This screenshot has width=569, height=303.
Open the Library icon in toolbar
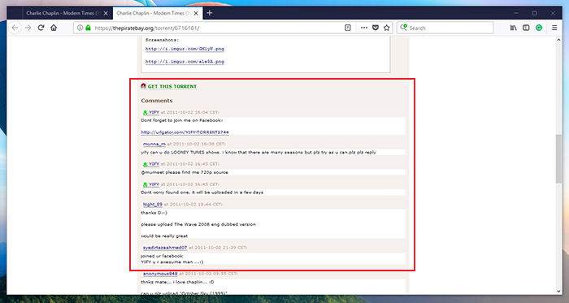coord(514,28)
